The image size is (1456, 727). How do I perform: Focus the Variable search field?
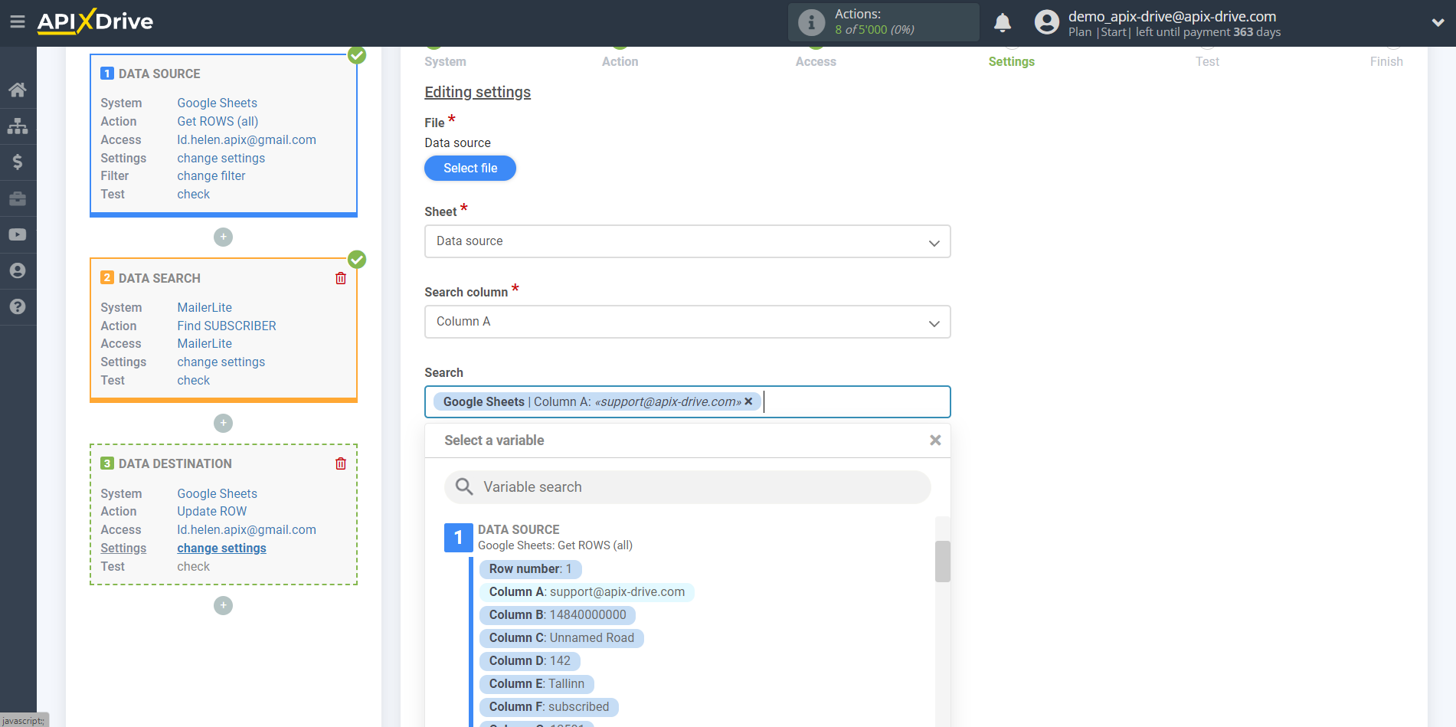(687, 487)
